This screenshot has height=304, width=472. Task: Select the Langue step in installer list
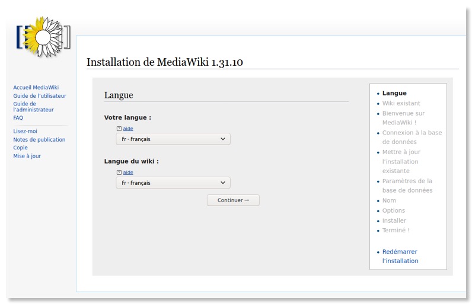tap(394, 93)
